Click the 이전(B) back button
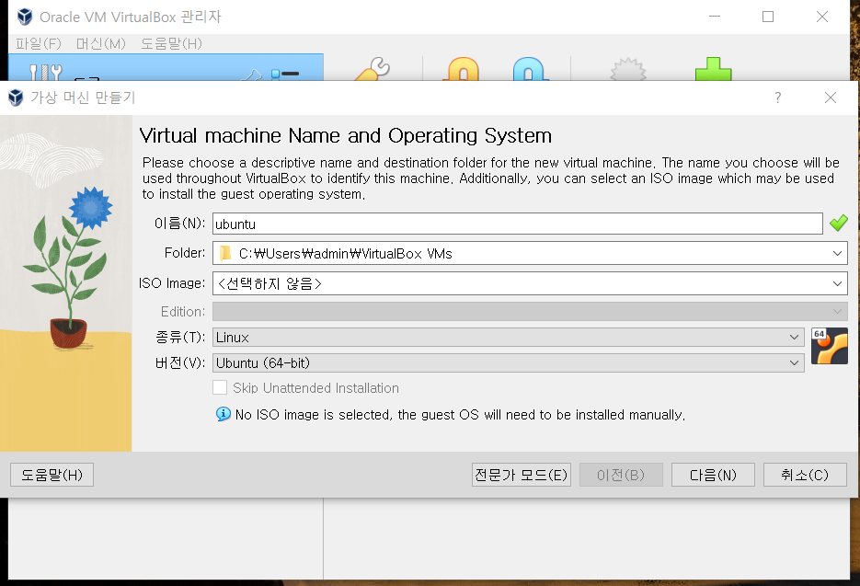 coord(621,475)
